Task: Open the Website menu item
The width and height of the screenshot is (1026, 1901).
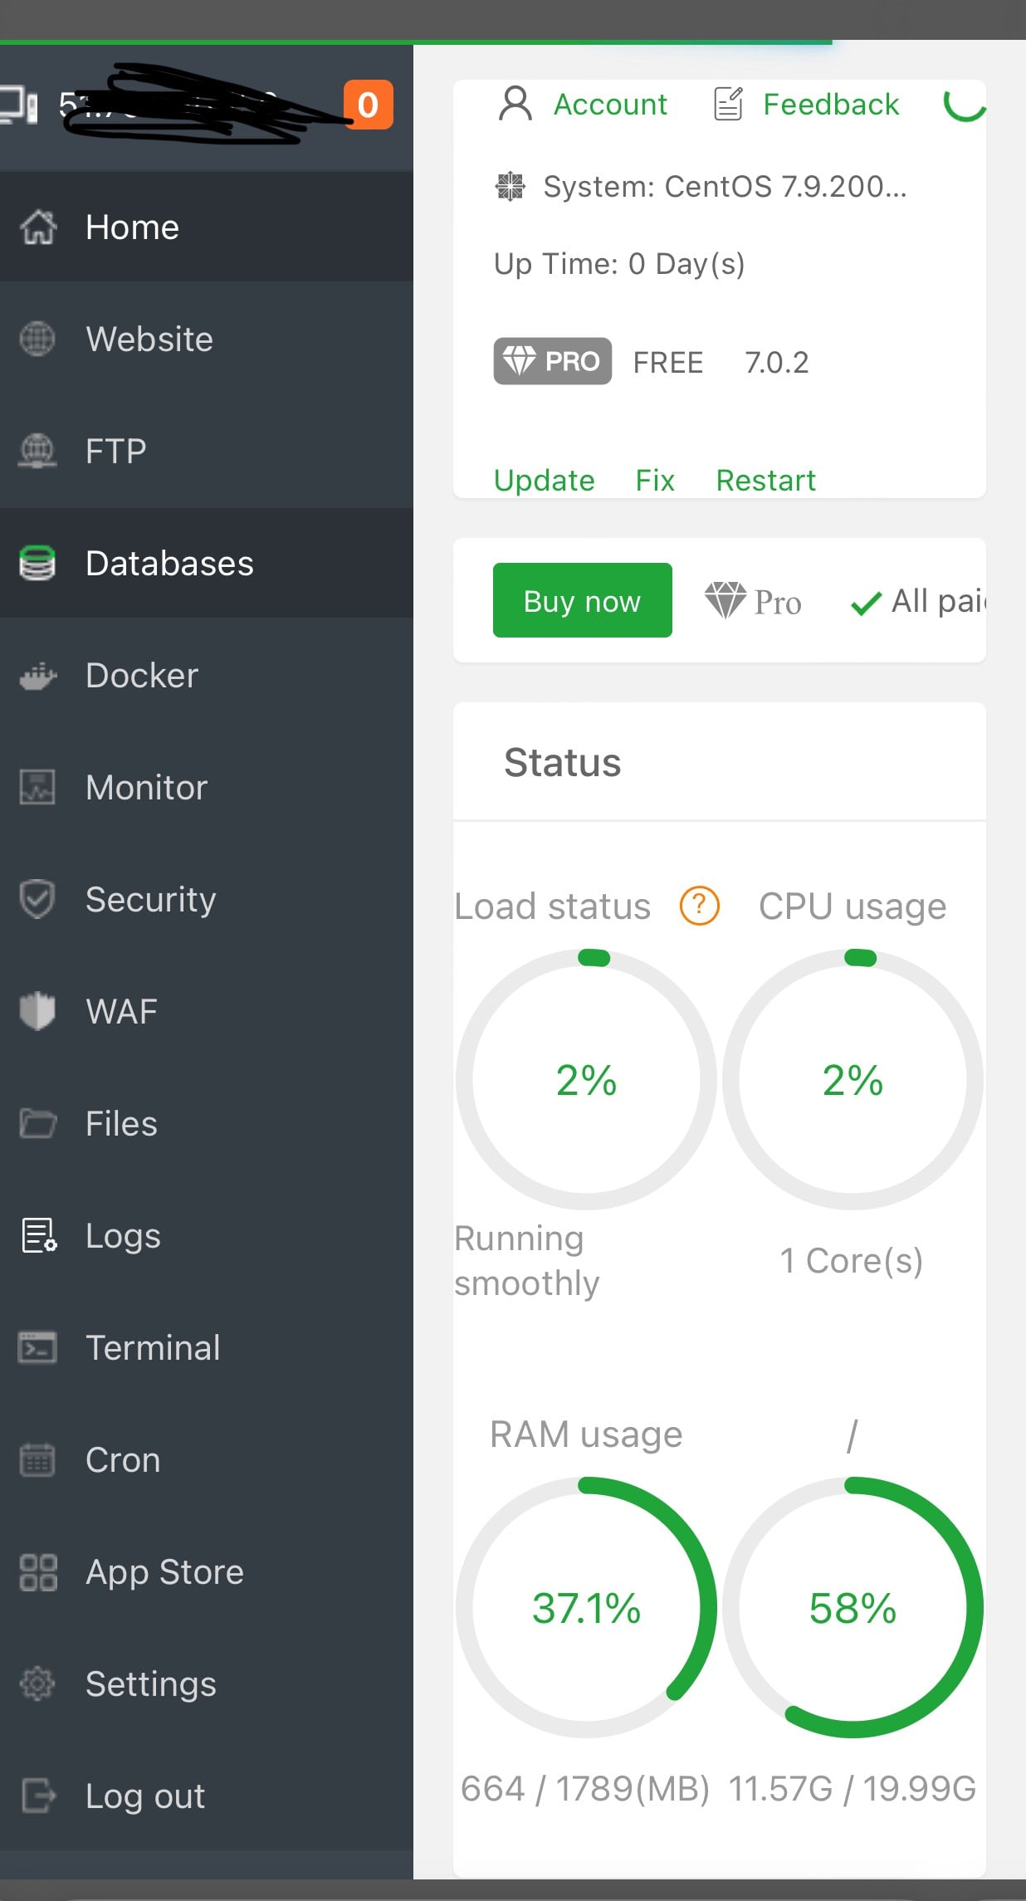Action: 149,340
